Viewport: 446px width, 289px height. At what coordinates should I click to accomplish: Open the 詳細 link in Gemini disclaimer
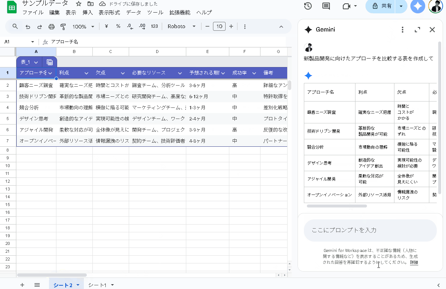[414, 262]
